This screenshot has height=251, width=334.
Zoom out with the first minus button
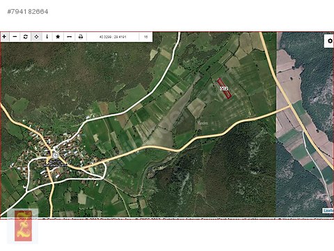coord(15,37)
